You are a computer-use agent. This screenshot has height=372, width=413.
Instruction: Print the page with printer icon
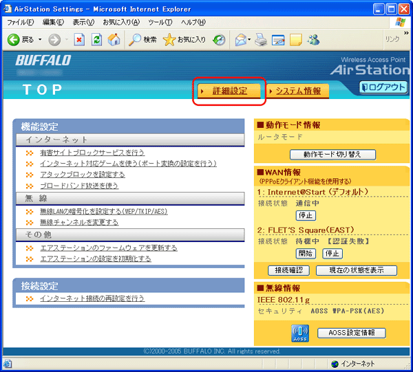261,40
